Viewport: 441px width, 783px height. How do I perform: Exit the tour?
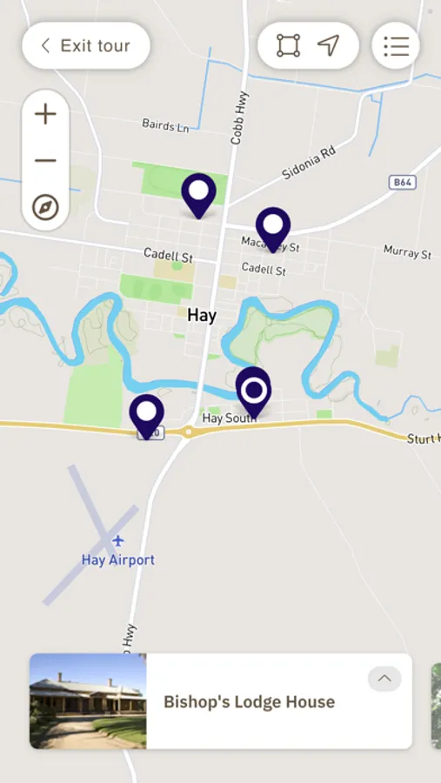click(86, 45)
